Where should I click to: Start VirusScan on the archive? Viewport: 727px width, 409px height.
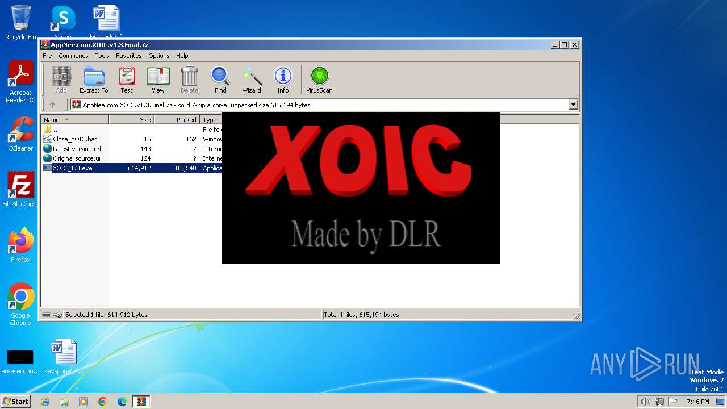tap(319, 80)
